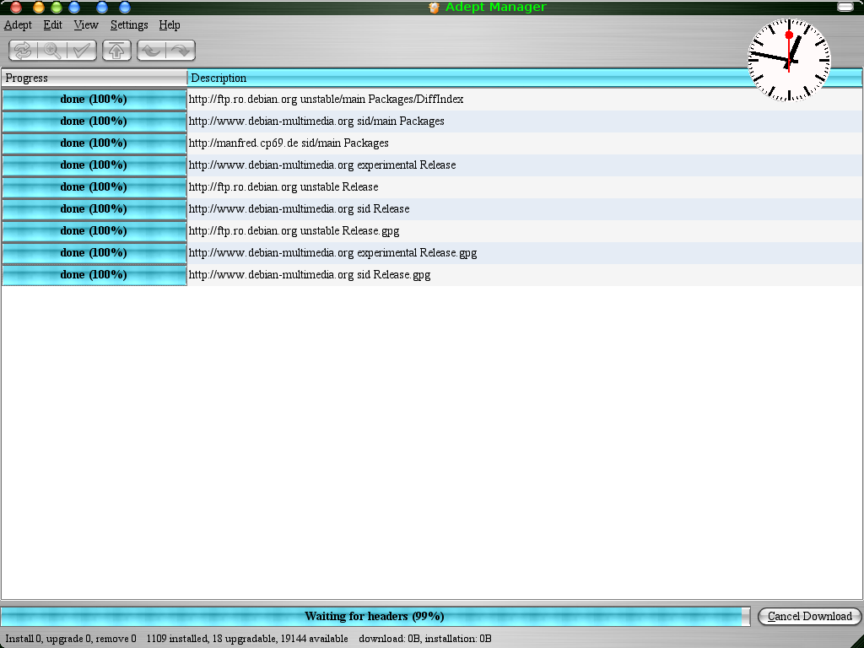Click the Adept Manager title bar app icon

435,7
